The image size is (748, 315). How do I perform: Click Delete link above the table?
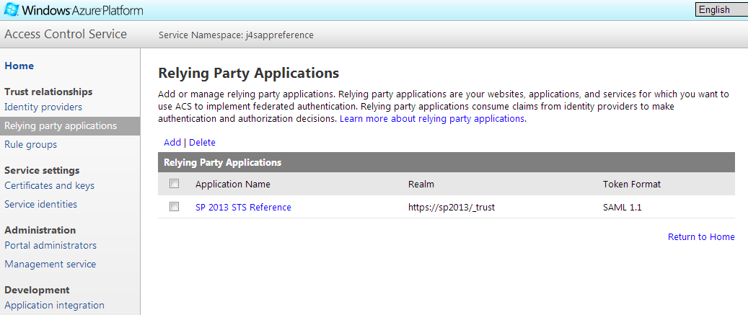202,142
